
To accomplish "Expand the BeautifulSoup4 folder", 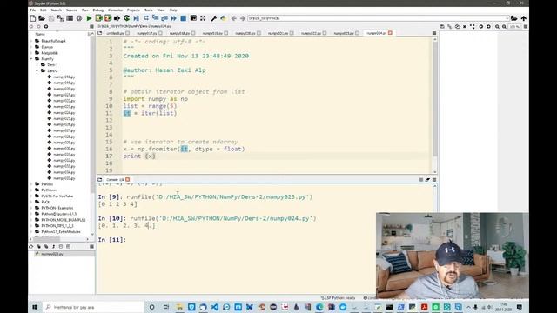I will click(x=31, y=41).
